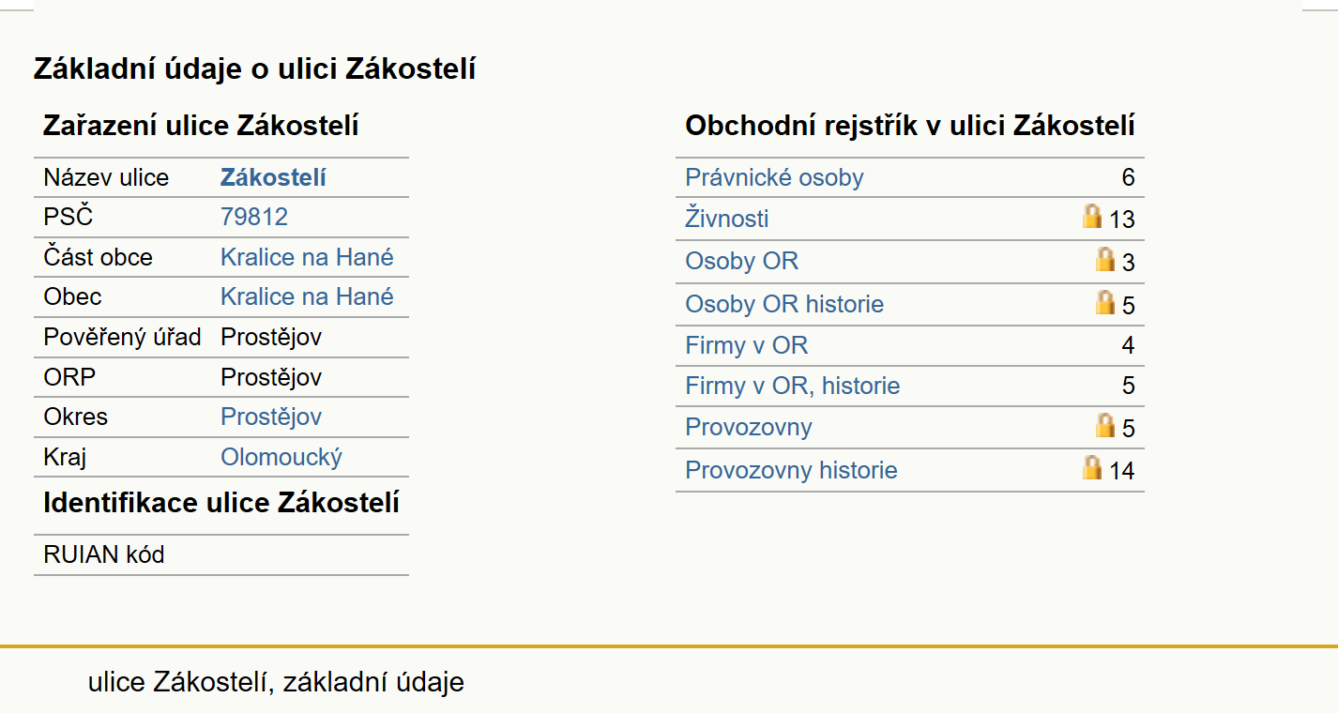Click the lock icon beside Živnosti

pyautogui.click(x=1091, y=217)
